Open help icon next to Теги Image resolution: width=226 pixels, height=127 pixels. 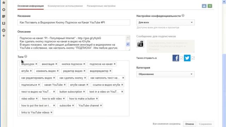26,56
